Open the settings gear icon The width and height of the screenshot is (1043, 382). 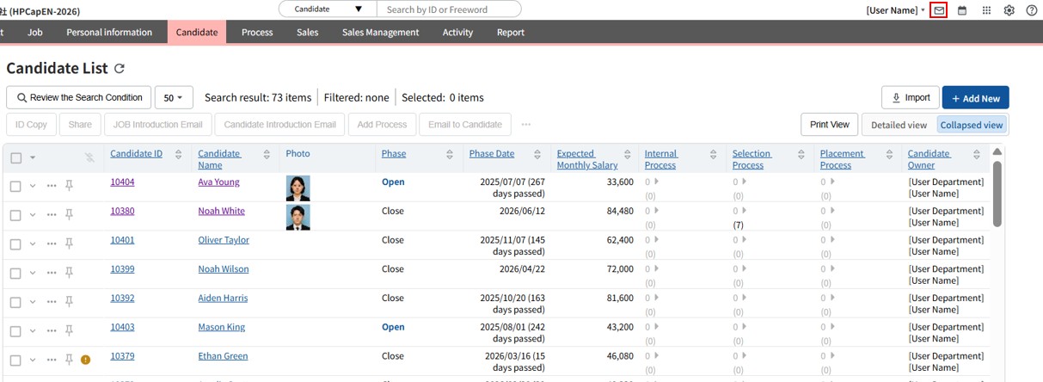click(x=1009, y=10)
